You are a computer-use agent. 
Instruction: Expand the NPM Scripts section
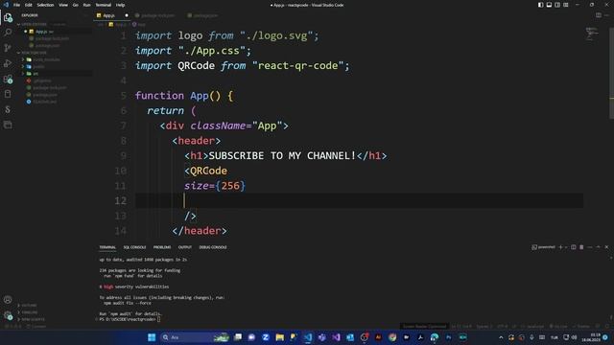pyautogui.click(x=33, y=319)
